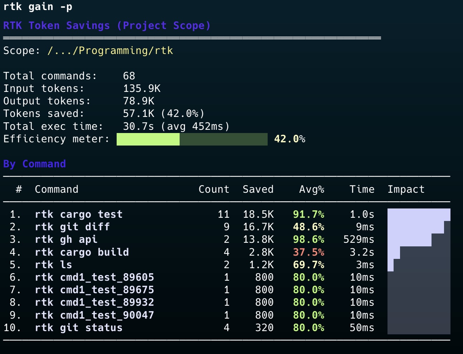
Task: Click the green Efficiency meter bar
Action: coord(148,139)
